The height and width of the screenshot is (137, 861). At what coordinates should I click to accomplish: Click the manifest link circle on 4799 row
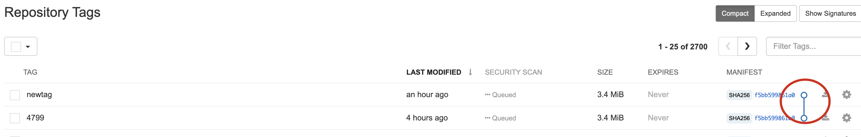[804, 118]
